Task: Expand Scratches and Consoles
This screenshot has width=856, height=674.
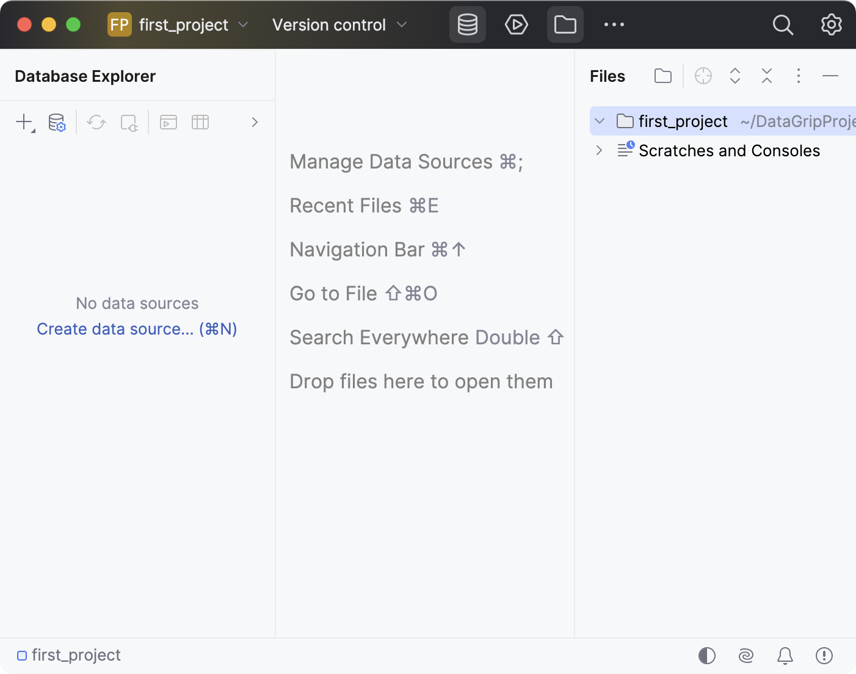Action: click(x=599, y=150)
